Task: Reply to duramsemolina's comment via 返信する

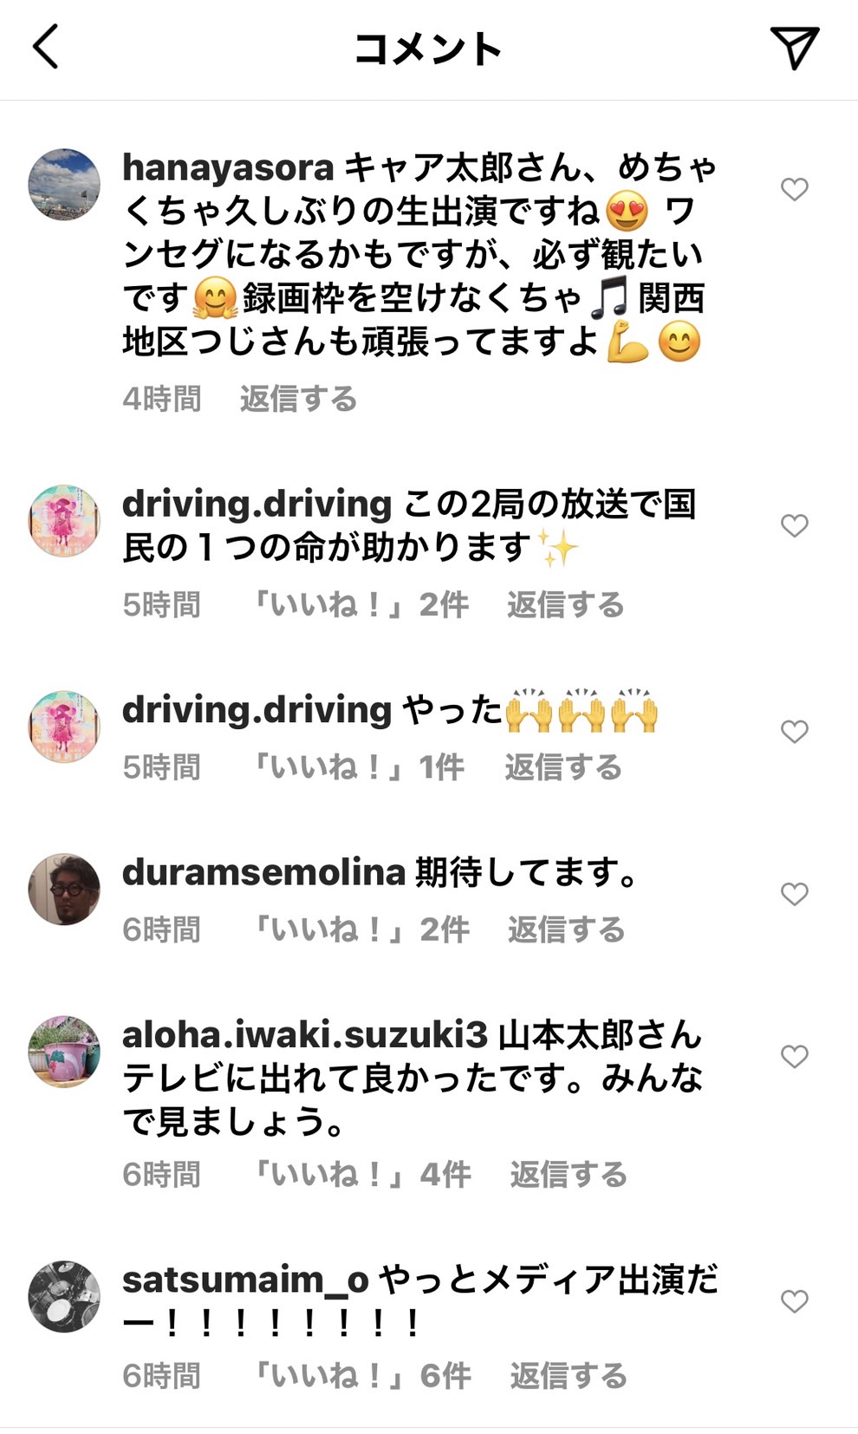Action: [566, 929]
